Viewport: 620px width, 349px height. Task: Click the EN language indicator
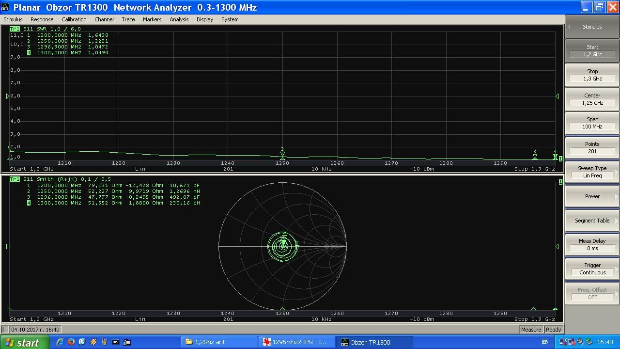pyautogui.click(x=545, y=342)
